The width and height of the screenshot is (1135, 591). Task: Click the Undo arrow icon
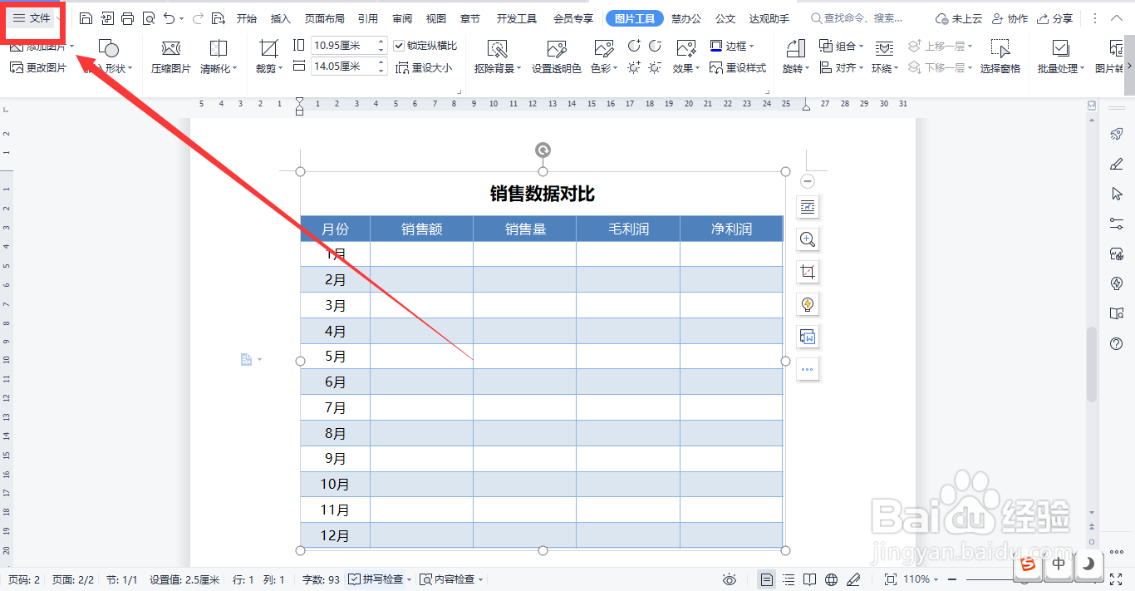[170, 18]
